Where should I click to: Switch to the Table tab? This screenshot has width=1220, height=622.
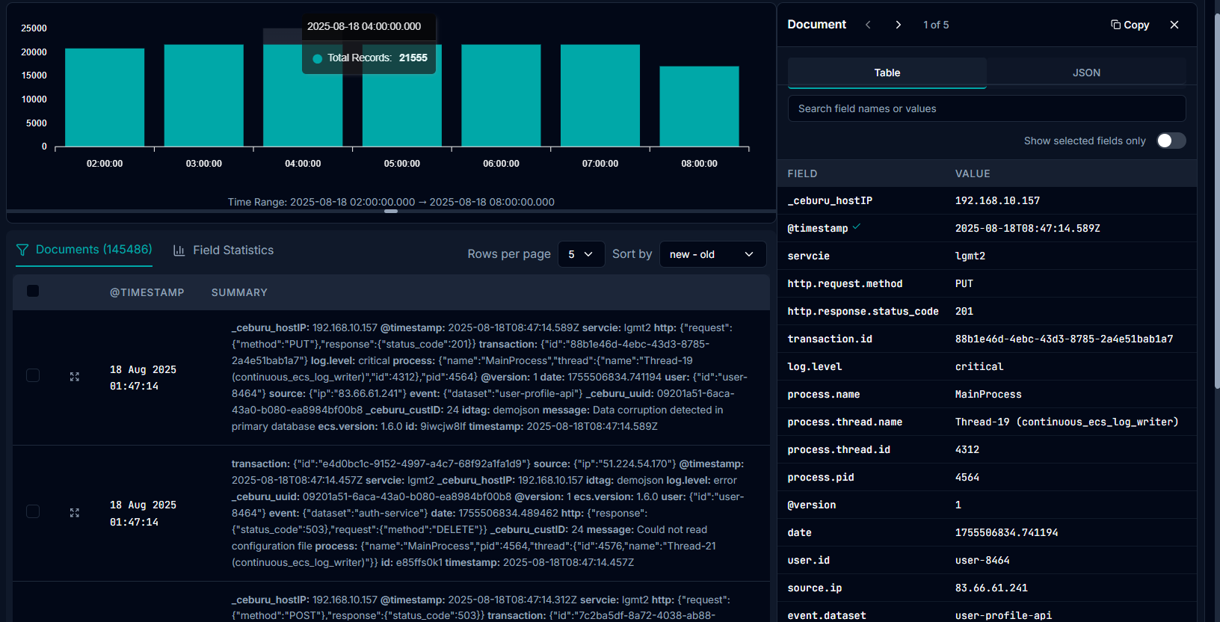coord(887,73)
